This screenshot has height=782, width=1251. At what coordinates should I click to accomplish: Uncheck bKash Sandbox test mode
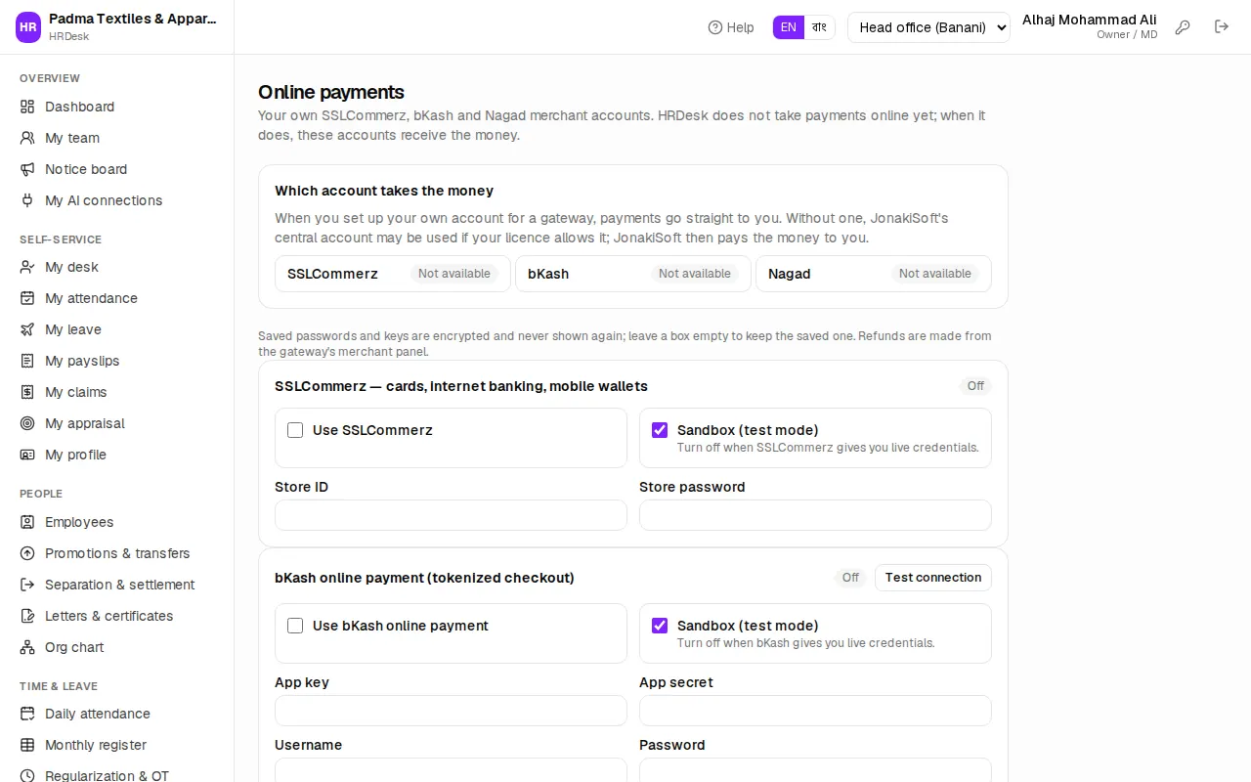click(660, 626)
